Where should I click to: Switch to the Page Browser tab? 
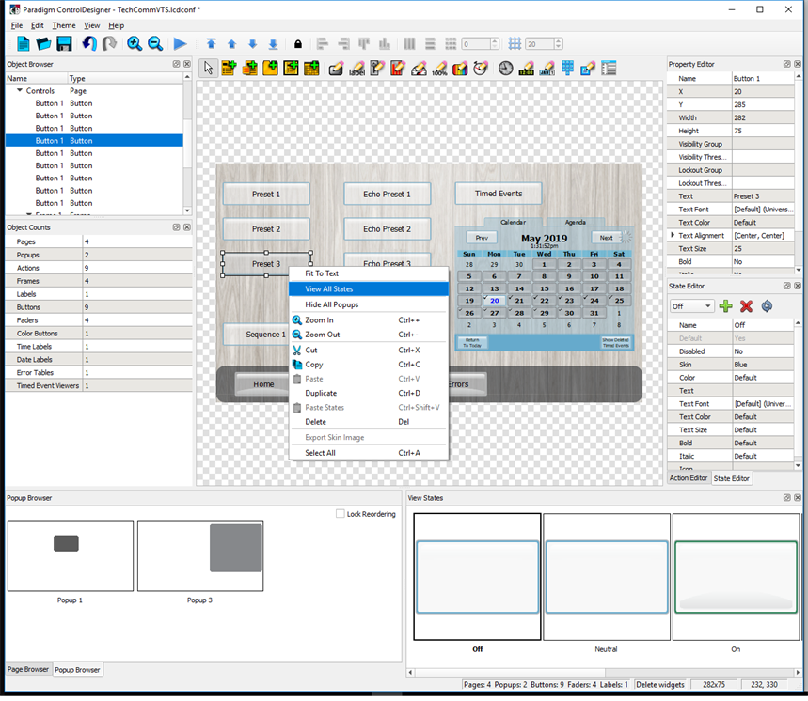point(28,670)
